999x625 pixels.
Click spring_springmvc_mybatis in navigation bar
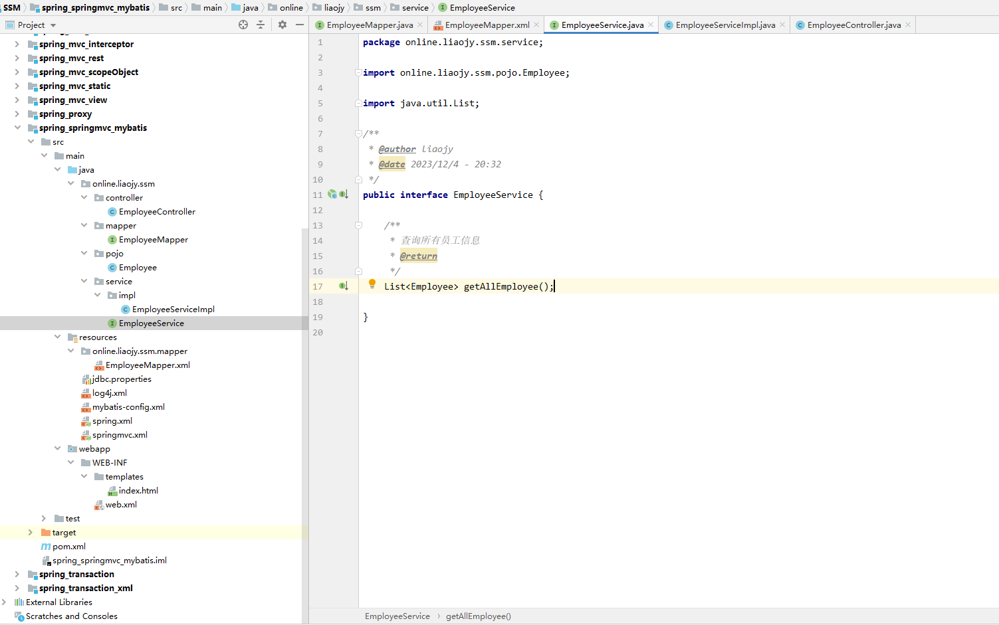(95, 7)
